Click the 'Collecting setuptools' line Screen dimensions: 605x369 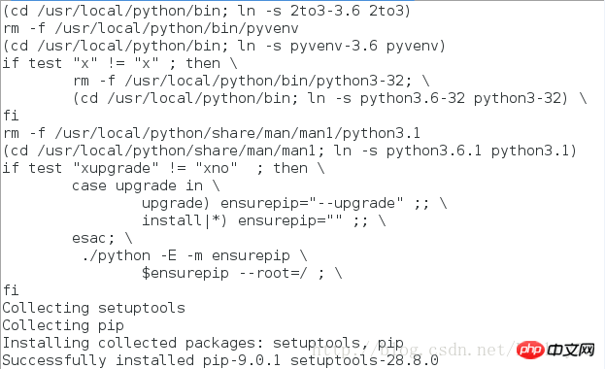click(94, 308)
